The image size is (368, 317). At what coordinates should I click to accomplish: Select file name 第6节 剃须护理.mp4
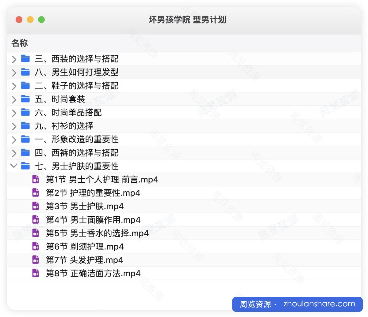point(85,247)
